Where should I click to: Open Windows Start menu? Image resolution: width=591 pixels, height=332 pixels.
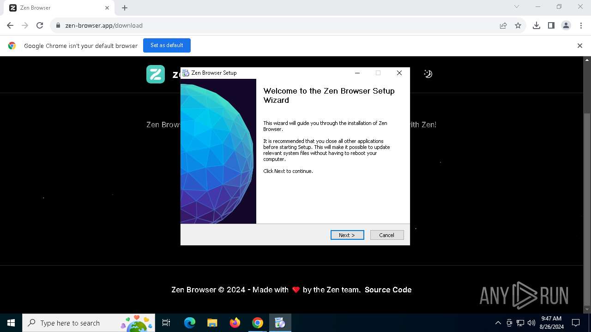tap(11, 323)
